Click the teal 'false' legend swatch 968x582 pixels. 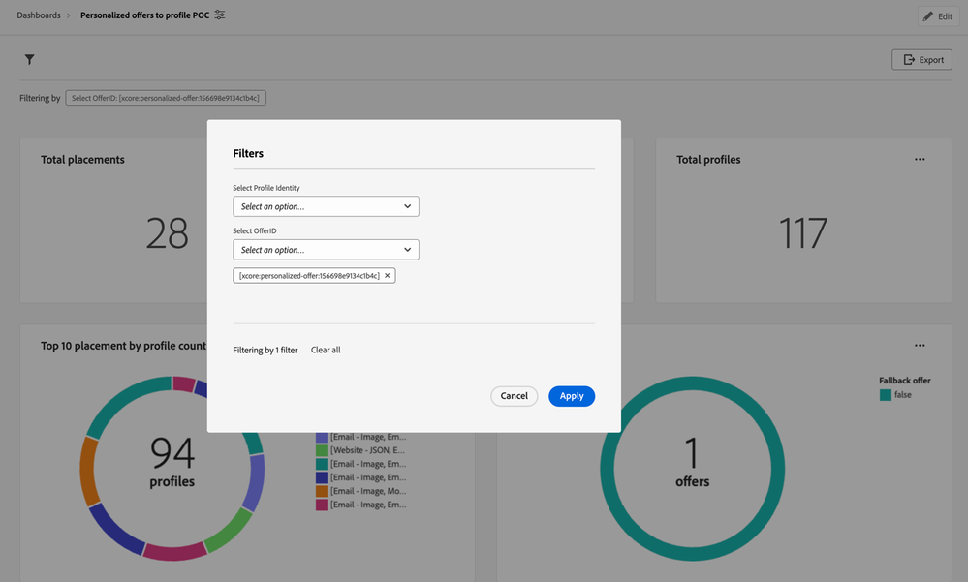(885, 395)
